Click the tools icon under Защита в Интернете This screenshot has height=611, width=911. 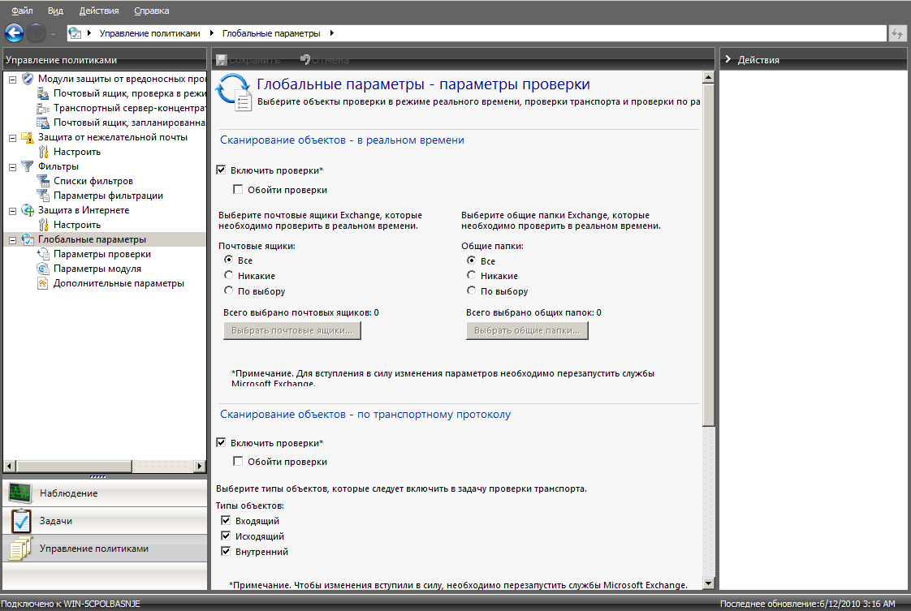click(x=43, y=225)
